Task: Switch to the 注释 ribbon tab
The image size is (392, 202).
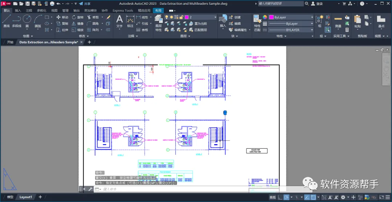Action: [29, 11]
